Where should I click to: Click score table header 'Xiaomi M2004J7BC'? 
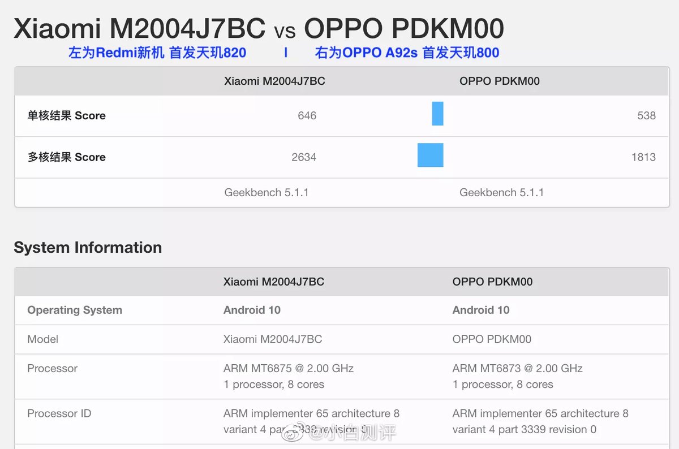click(x=274, y=81)
